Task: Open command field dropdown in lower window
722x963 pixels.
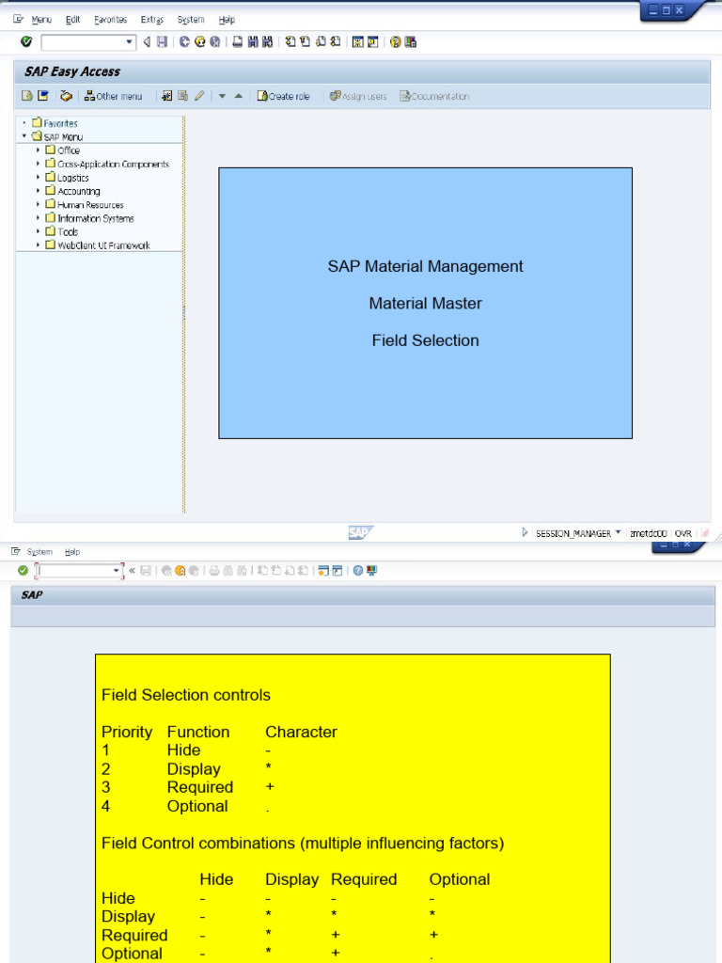Action: tap(116, 571)
